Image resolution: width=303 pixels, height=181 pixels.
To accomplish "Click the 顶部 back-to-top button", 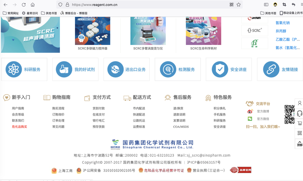I will pyautogui.click(x=300, y=144).
